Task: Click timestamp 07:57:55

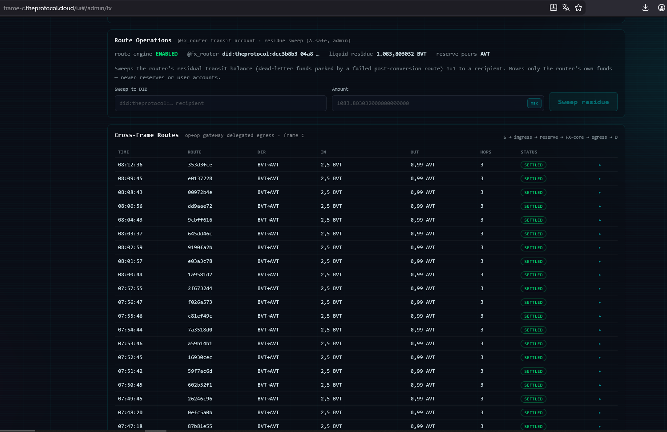Action: click(130, 289)
